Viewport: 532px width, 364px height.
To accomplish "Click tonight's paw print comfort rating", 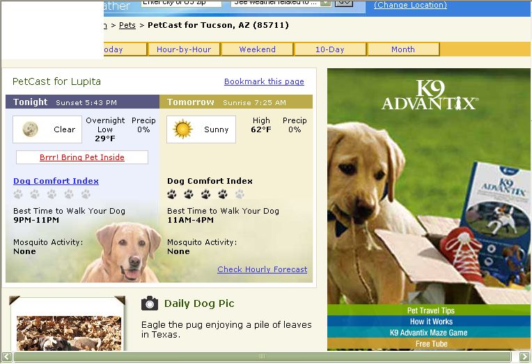I will point(52,194).
